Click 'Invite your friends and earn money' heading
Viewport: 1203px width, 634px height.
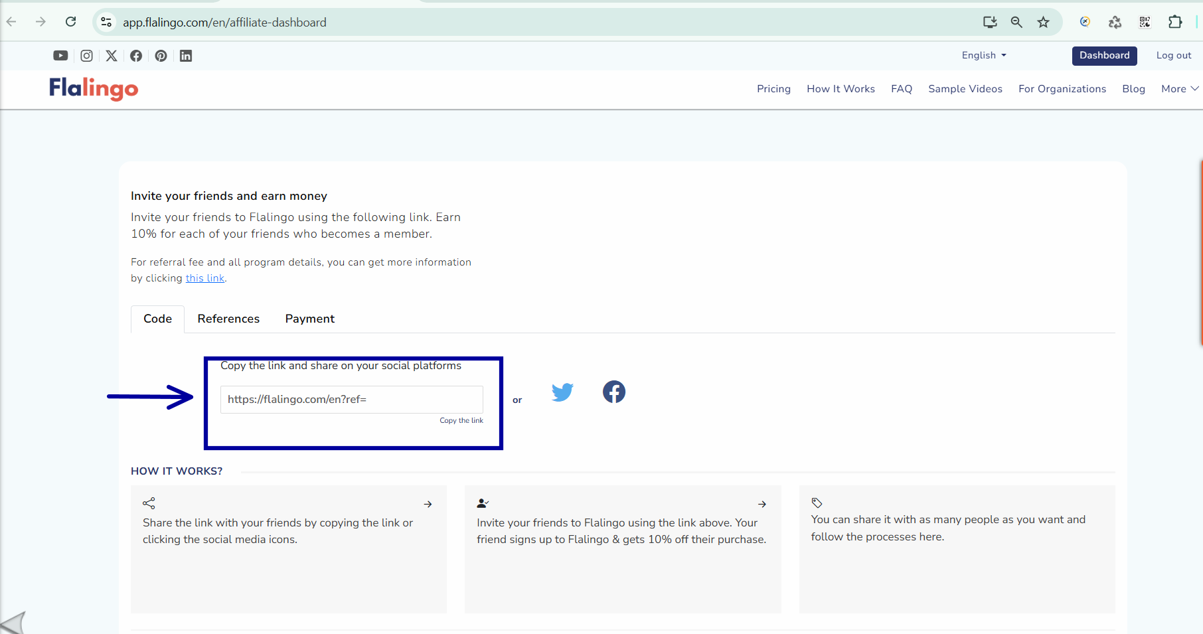[228, 196]
